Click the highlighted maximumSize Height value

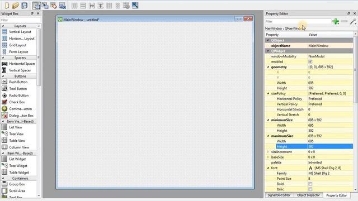click(330, 146)
